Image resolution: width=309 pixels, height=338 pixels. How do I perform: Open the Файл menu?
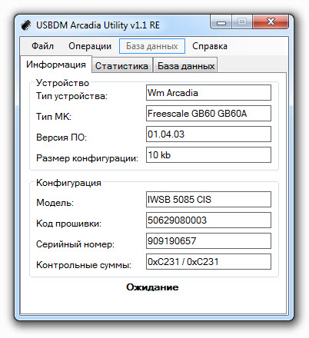point(42,46)
